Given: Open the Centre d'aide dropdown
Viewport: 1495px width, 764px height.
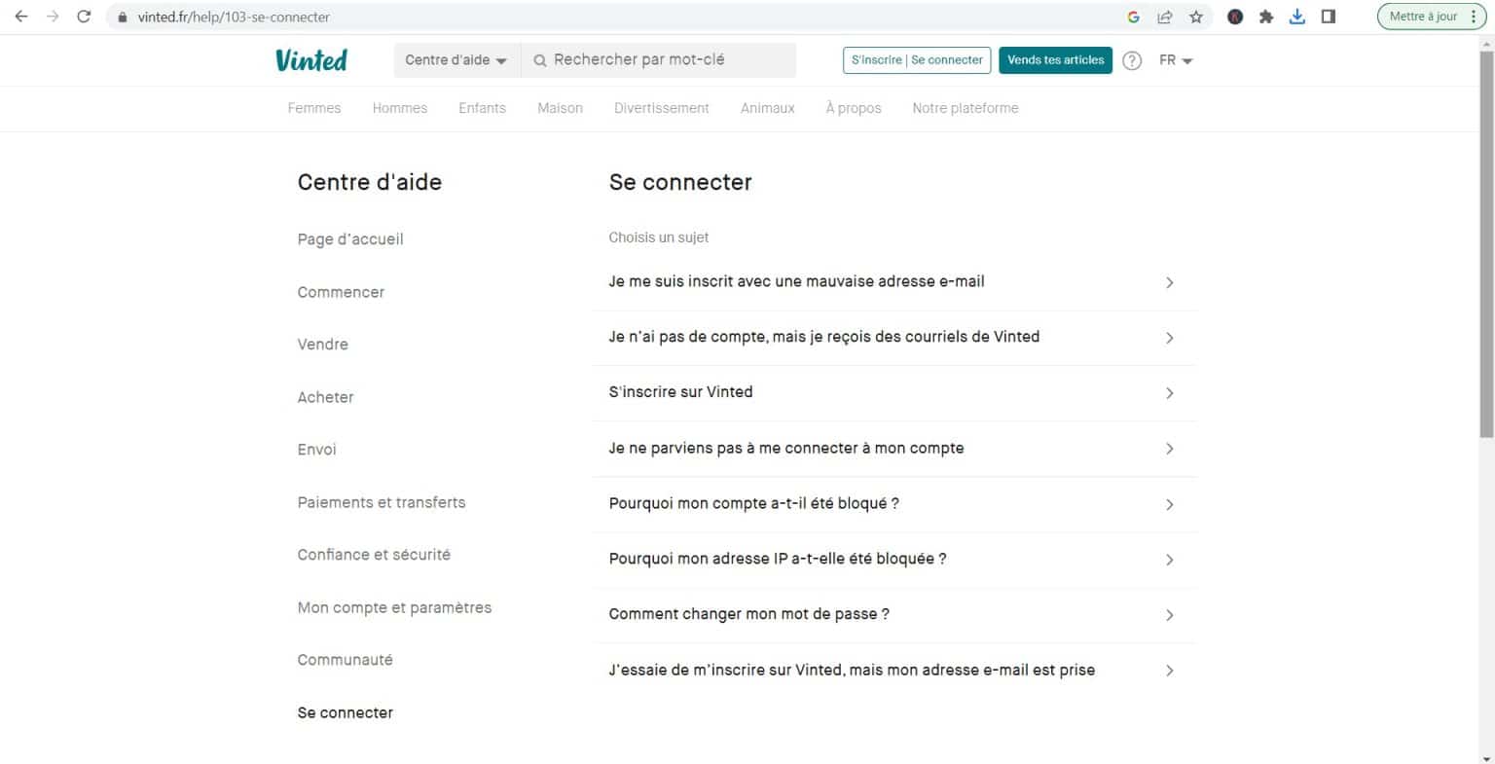Looking at the screenshot, I should 456,59.
